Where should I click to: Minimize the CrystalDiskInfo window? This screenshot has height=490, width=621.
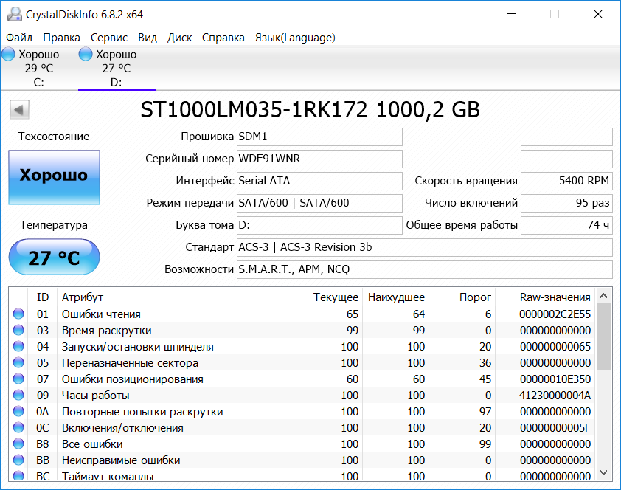click(512, 14)
